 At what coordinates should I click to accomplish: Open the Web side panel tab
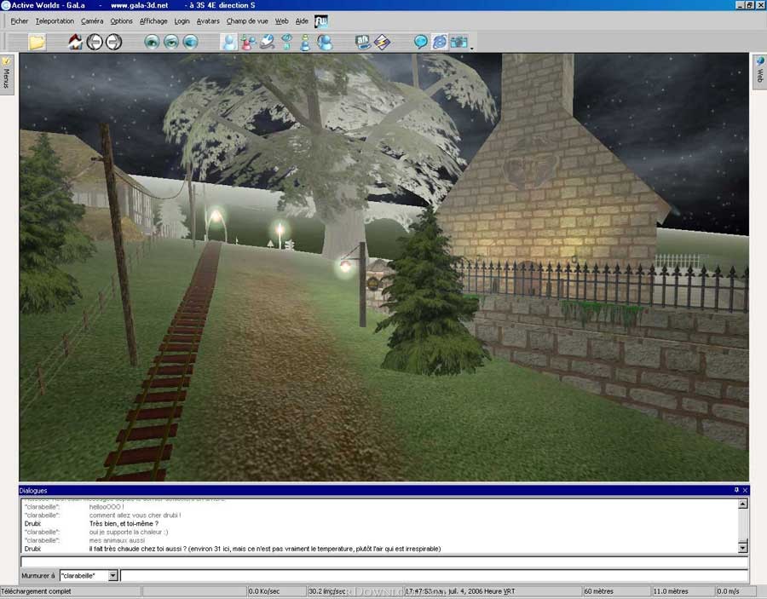click(758, 72)
